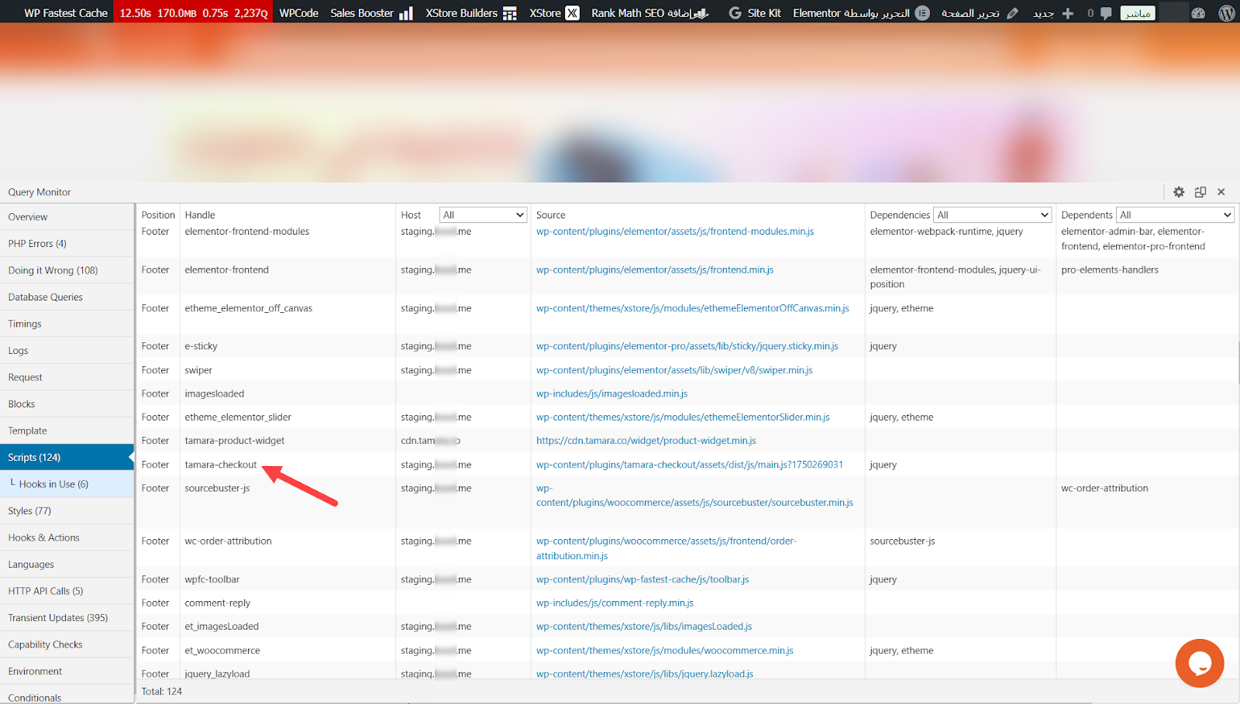
Task: Click the pencil edit page icon
Action: pyautogui.click(x=1012, y=13)
